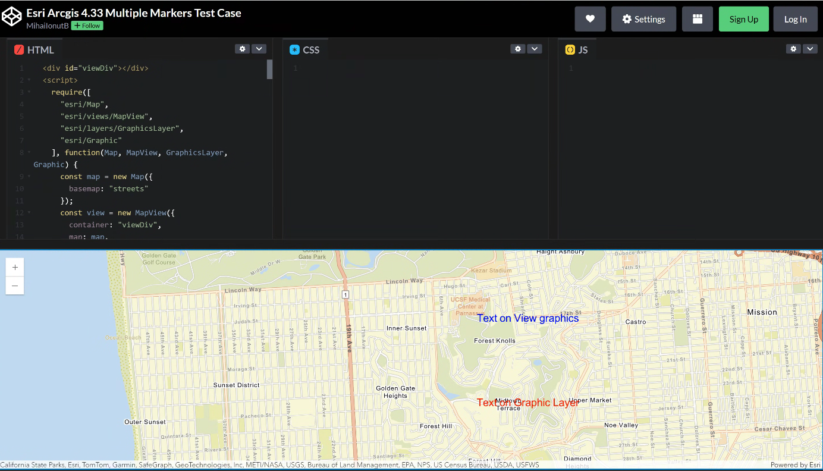Click the 'Mission' map label
823x471 pixels.
(762, 312)
